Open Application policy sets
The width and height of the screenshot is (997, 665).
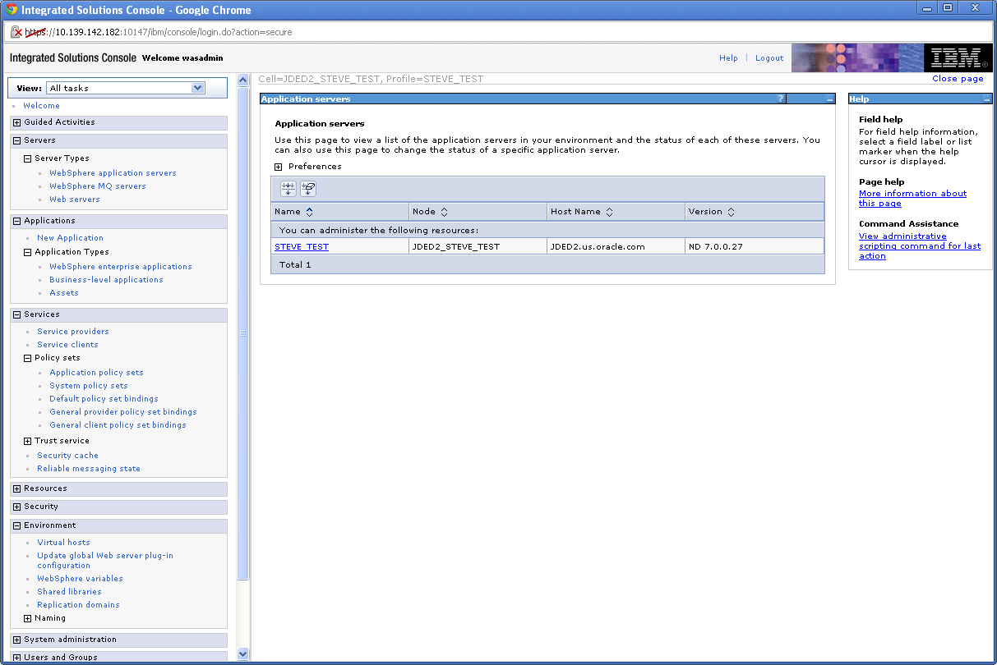point(96,373)
